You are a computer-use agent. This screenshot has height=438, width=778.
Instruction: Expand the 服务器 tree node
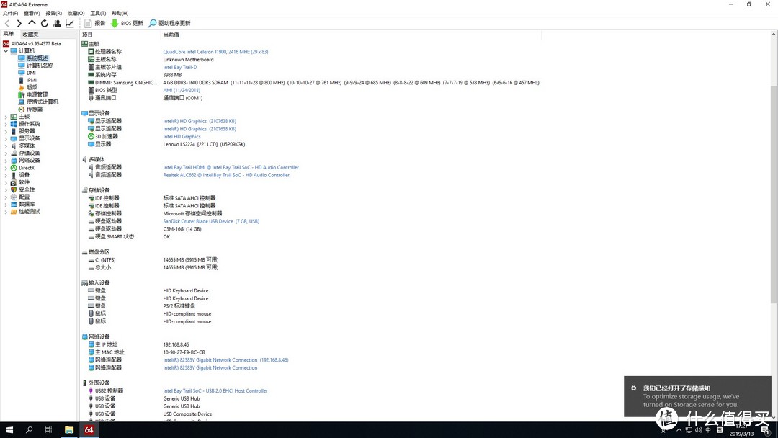click(x=6, y=131)
